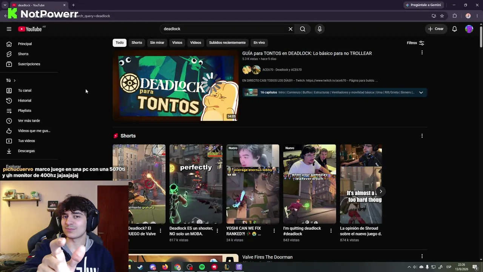Select the Todo filter chip
483x272 pixels.
coord(120,43)
